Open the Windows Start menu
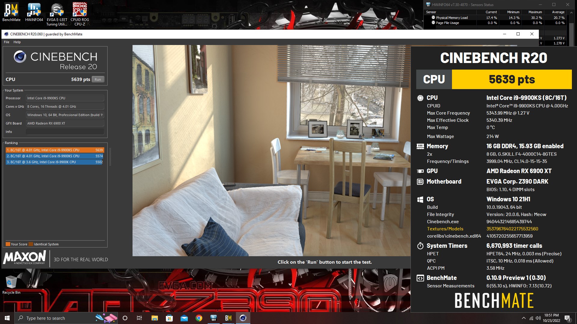Viewport: 577px width, 324px height. [x=7, y=318]
